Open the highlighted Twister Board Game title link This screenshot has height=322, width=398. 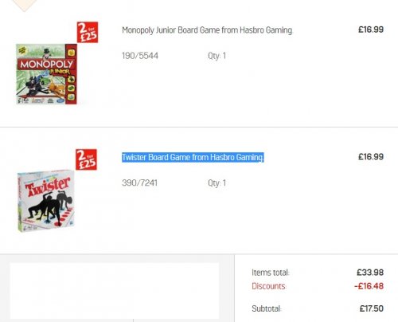[x=193, y=157]
